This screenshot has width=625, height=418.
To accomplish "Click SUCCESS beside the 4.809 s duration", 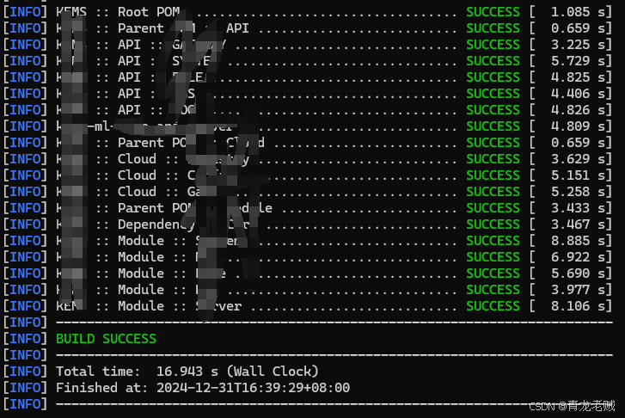I will [x=493, y=126].
